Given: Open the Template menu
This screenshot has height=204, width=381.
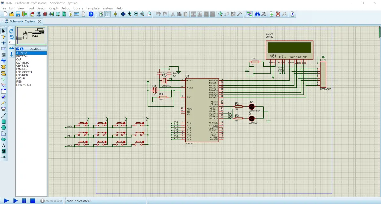Looking at the screenshot, I should coord(93,8).
